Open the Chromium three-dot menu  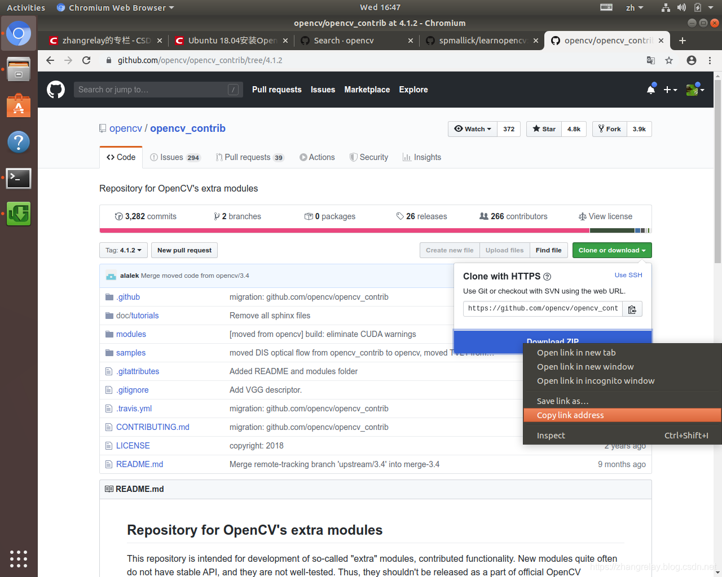[710, 60]
